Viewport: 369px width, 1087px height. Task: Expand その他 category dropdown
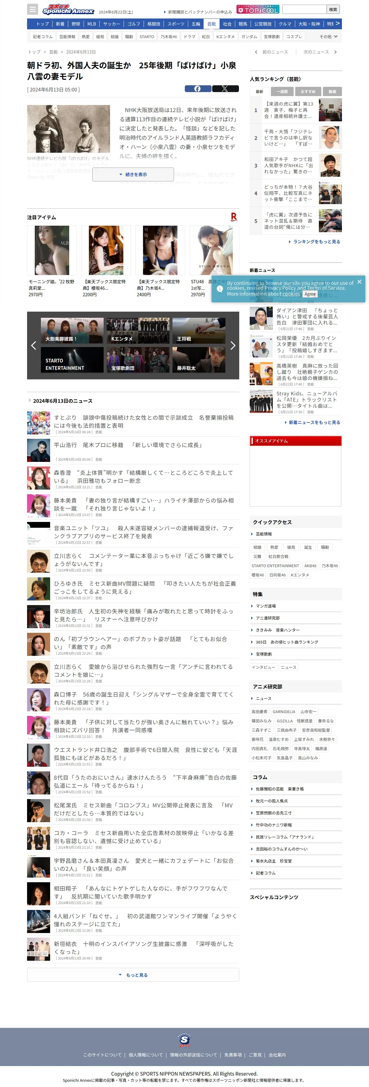point(328,37)
